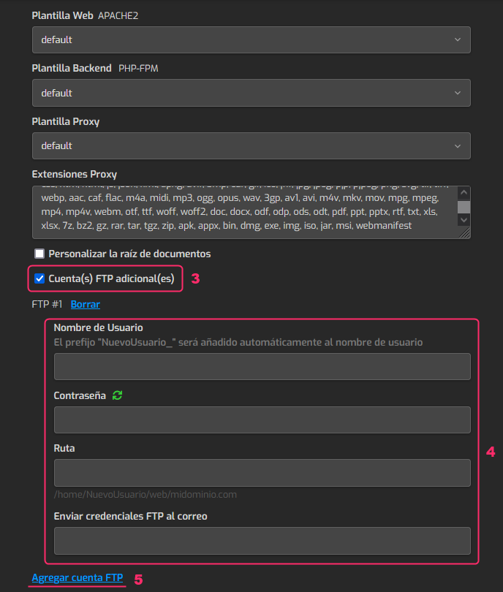Click the Enviar credenciales FTP al correo field
The width and height of the screenshot is (503, 592).
(262, 541)
